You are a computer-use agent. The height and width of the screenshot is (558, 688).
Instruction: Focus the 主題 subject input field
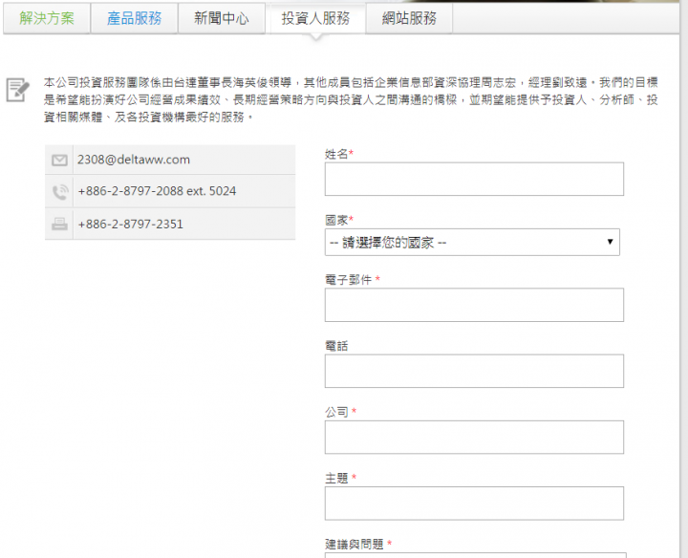coord(474,504)
